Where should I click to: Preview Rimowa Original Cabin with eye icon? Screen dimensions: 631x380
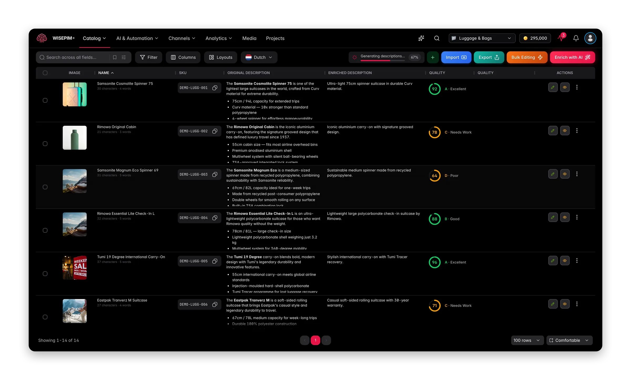pyautogui.click(x=565, y=131)
